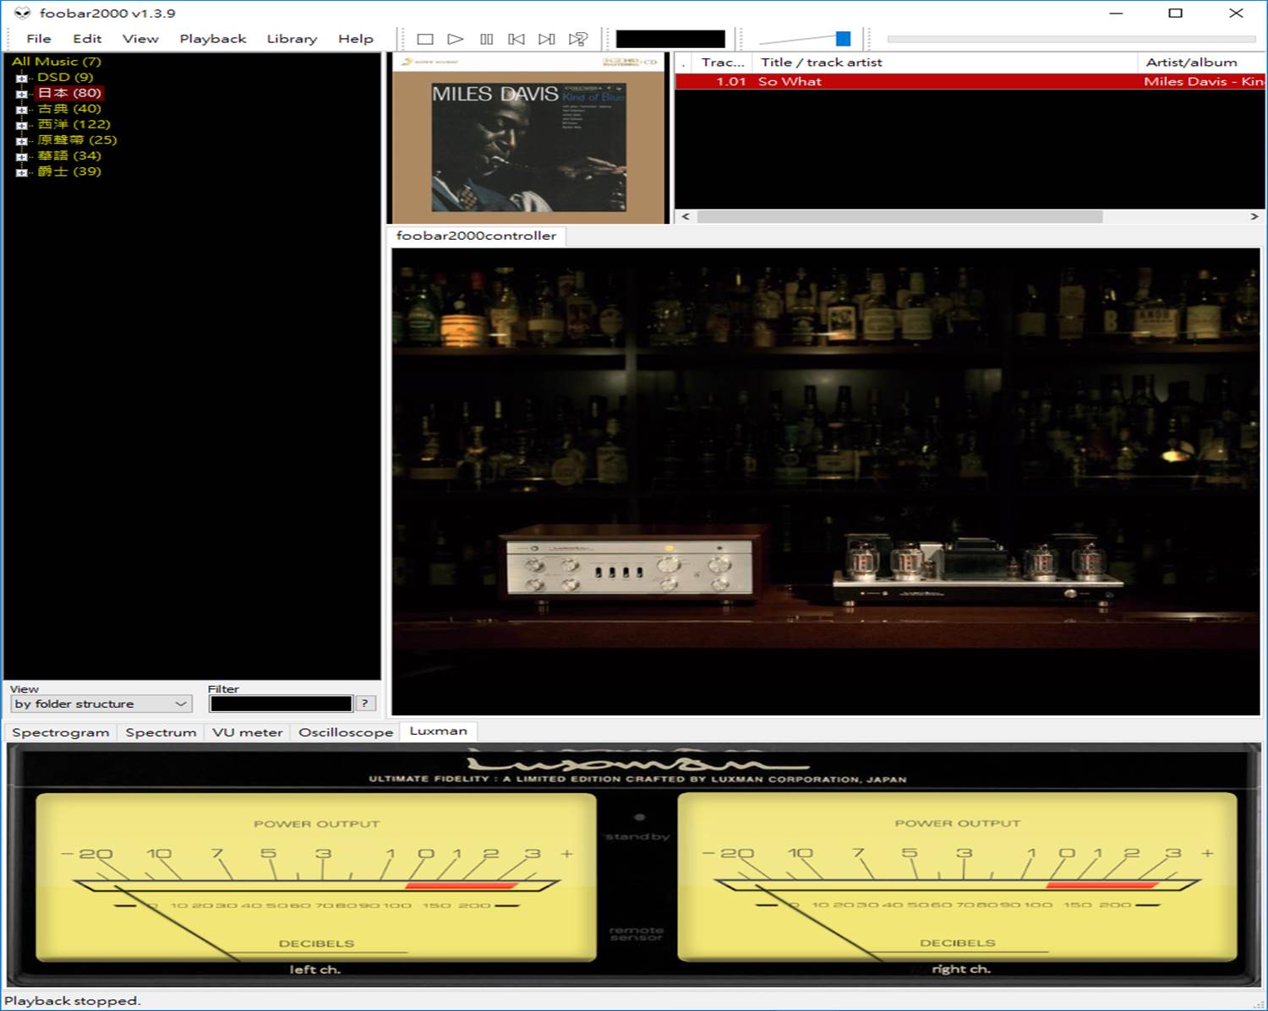Open the Library menu
This screenshot has height=1011, width=1268.
tap(292, 39)
